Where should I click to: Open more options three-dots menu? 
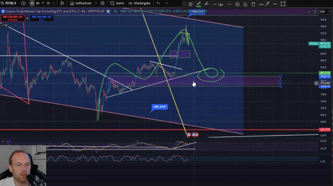point(261,4)
